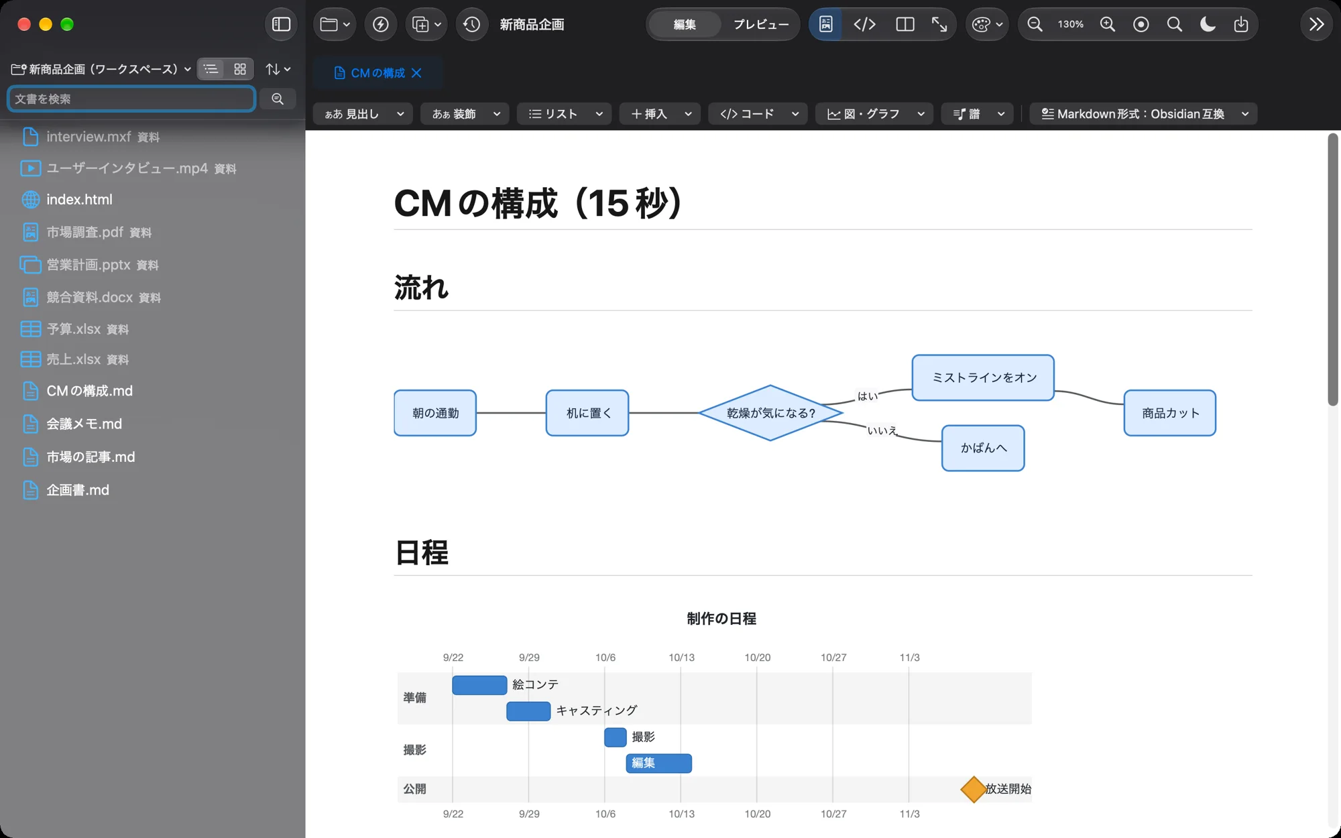Viewport: 1341px width, 838px height.
Task: Open the sort order menu
Action: click(x=278, y=69)
